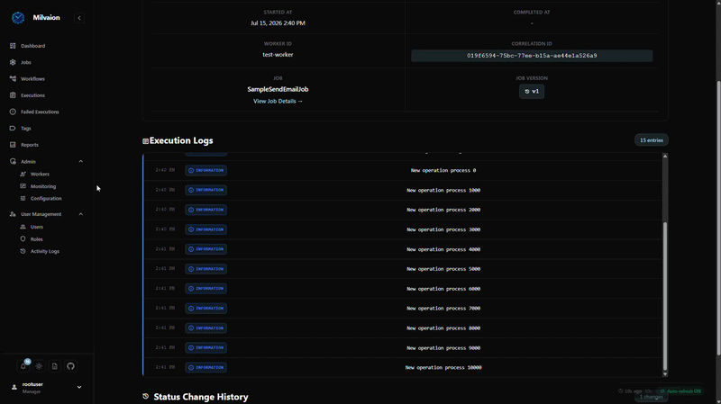Click INFORMATION badge for process 0
Viewport: 721px width, 404px height.
pos(206,170)
